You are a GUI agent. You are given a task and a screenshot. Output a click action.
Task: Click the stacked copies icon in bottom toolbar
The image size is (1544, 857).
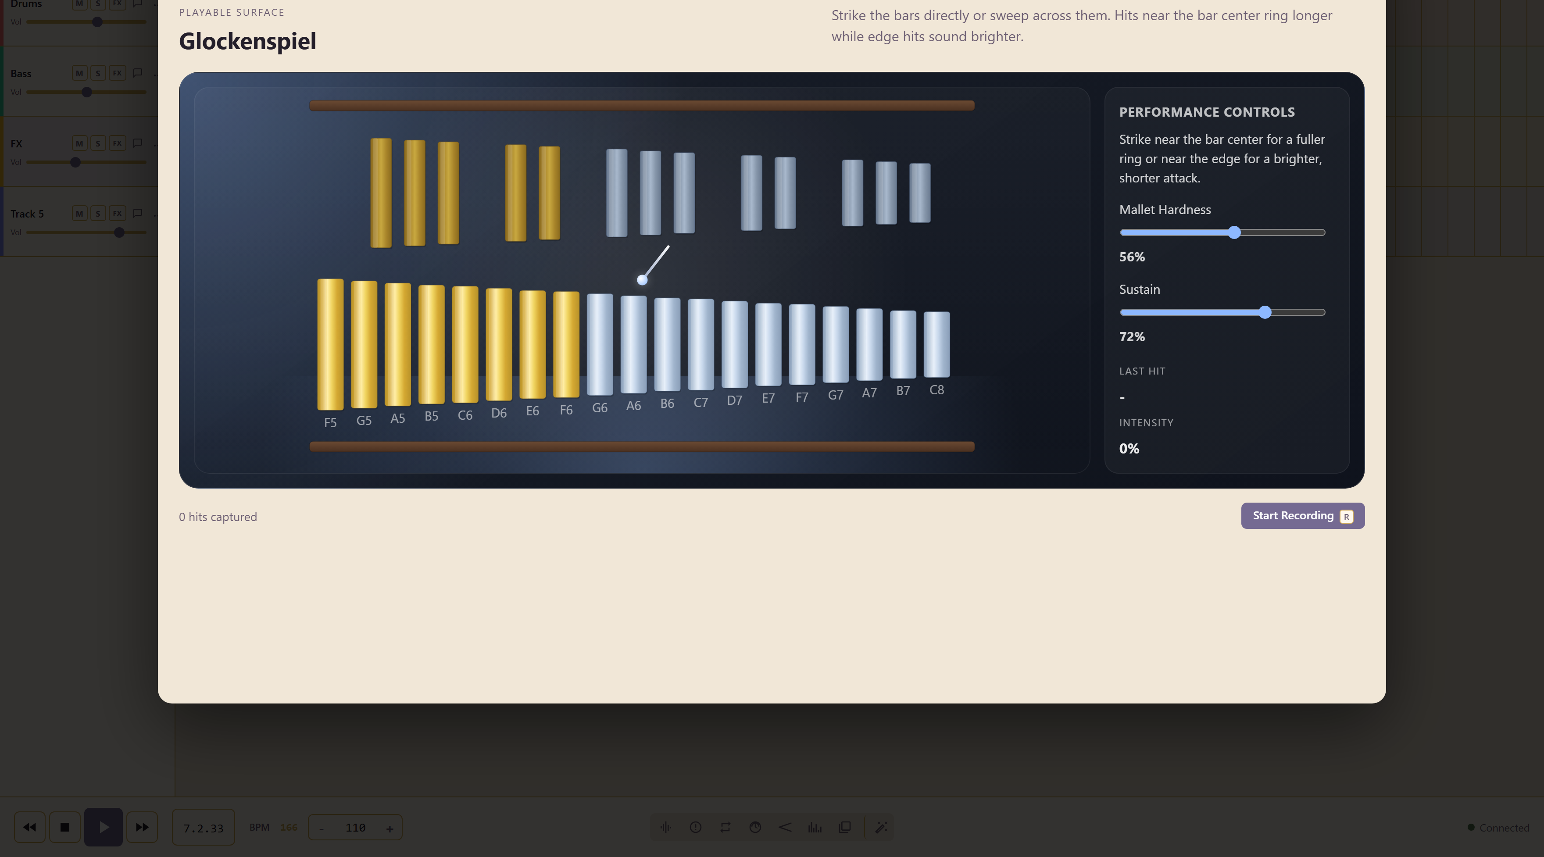click(844, 828)
